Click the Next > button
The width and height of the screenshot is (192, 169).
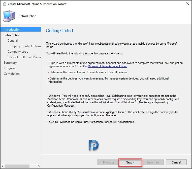[130, 162]
